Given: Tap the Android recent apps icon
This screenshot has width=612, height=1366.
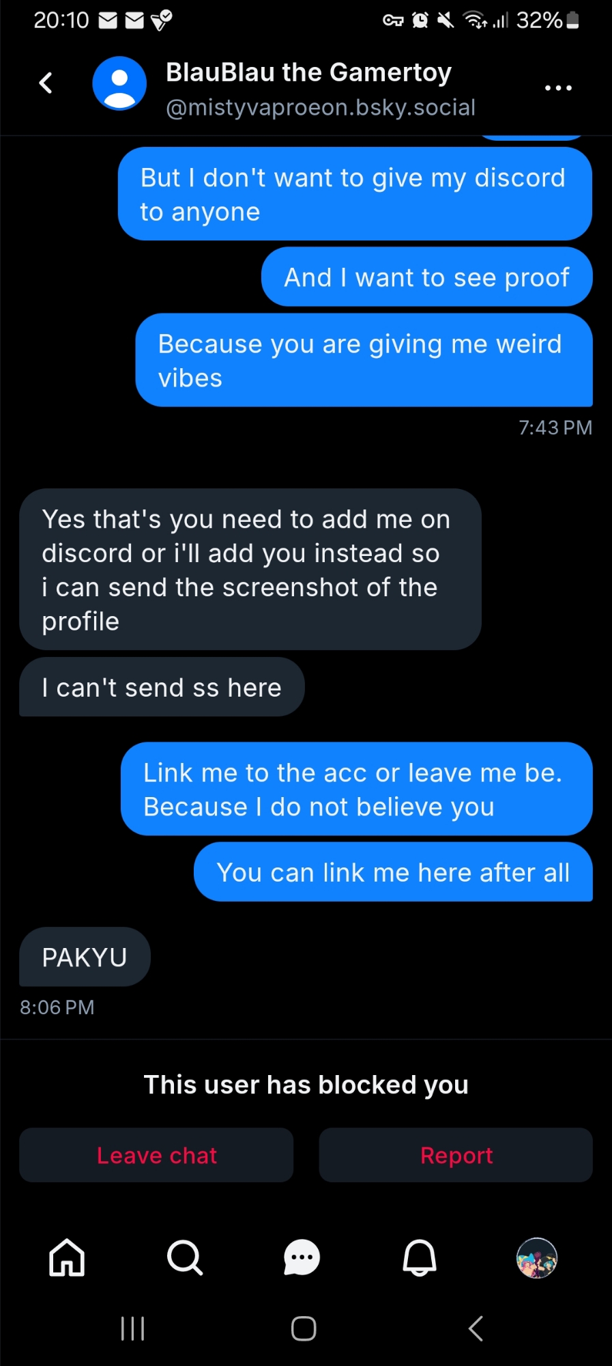Looking at the screenshot, I should click(x=132, y=1328).
